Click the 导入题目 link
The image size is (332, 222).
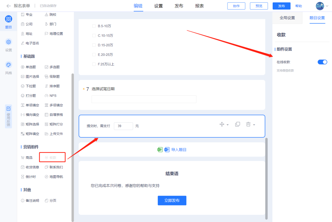click(179, 150)
